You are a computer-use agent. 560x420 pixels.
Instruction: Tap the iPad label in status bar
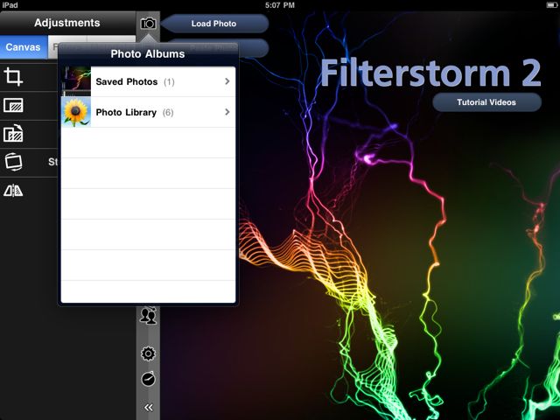10,5
